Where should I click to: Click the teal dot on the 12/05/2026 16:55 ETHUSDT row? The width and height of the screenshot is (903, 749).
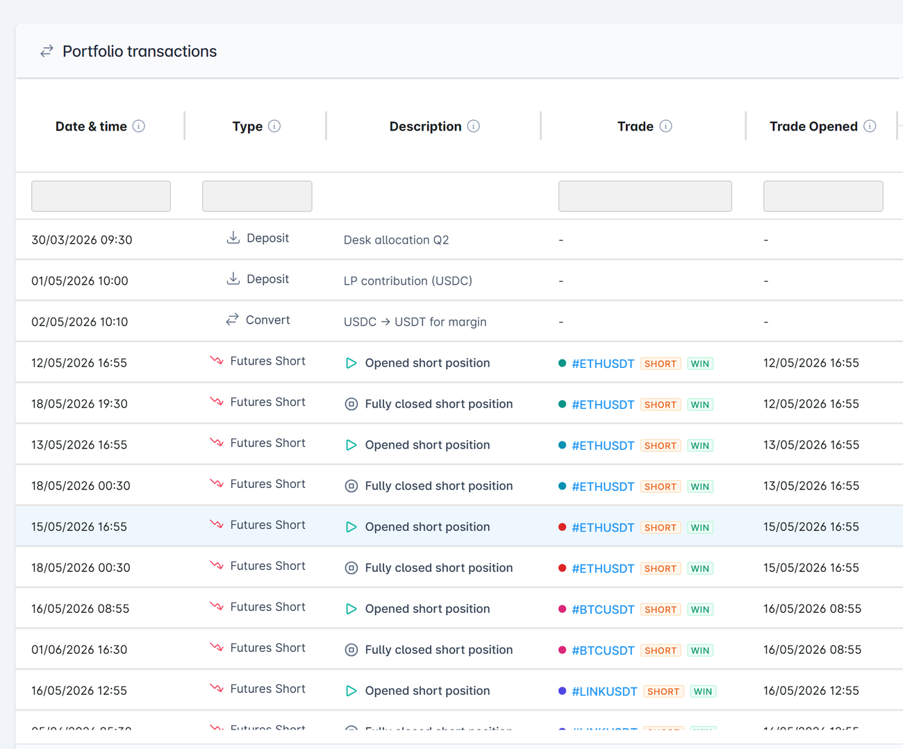563,363
